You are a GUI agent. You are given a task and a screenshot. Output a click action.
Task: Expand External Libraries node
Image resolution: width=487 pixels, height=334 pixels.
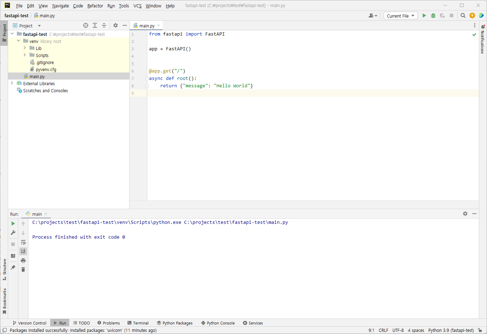point(12,83)
